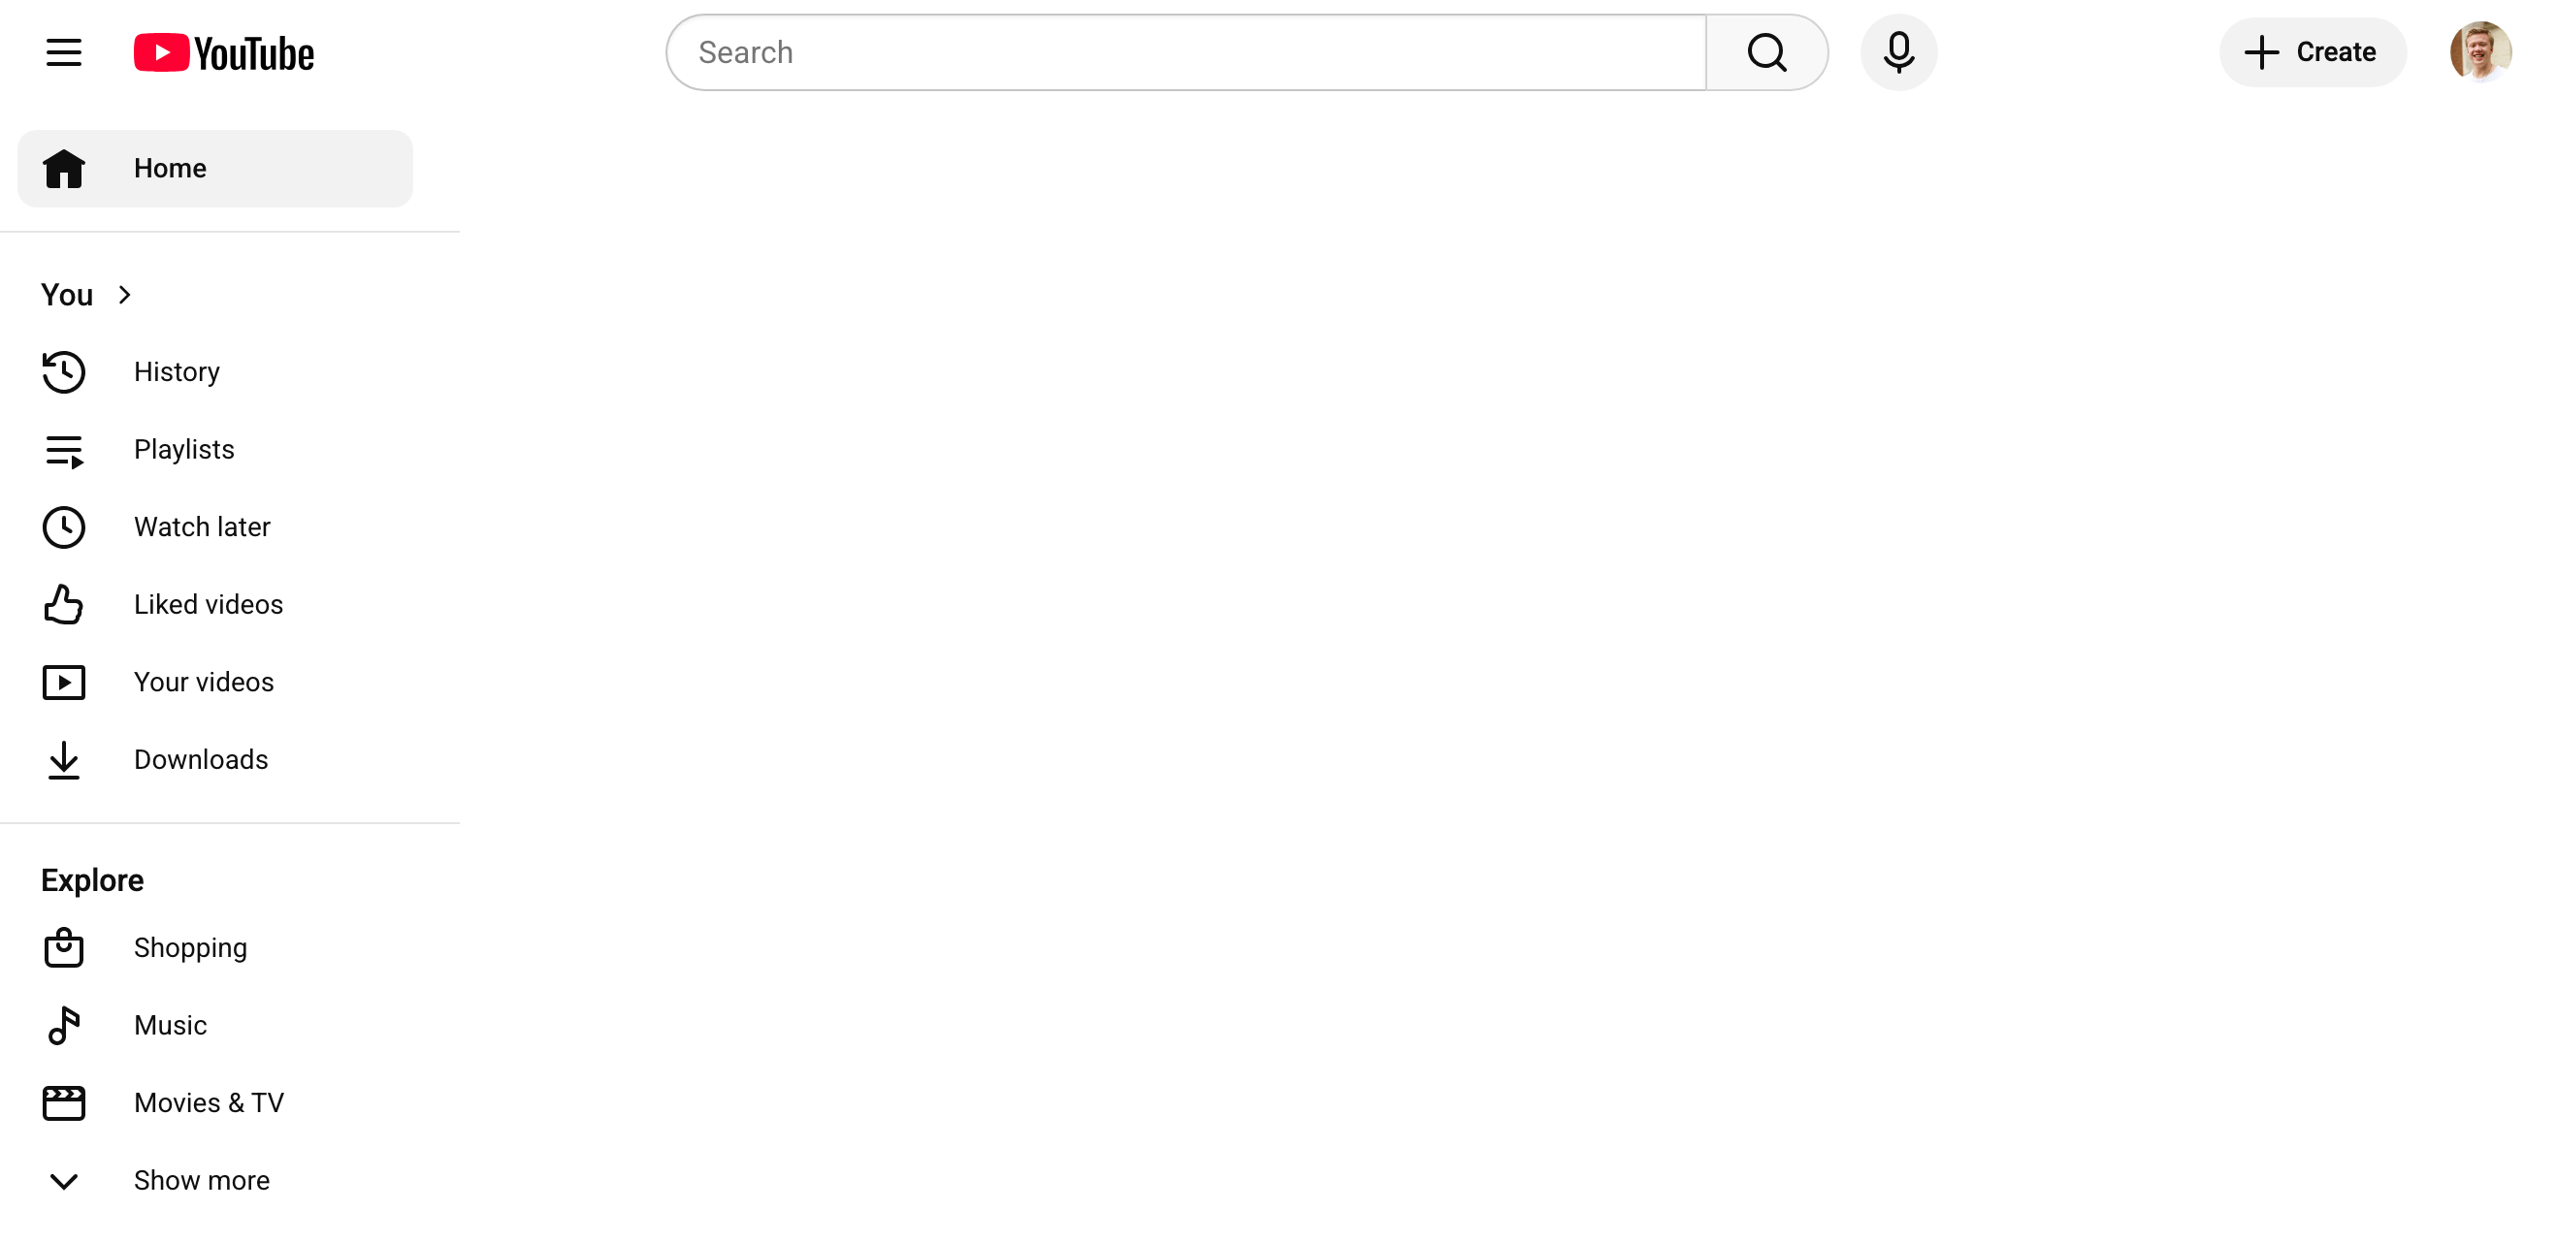The image size is (2557, 1243).
Task: Click the You heading link
Action: pos(67,295)
